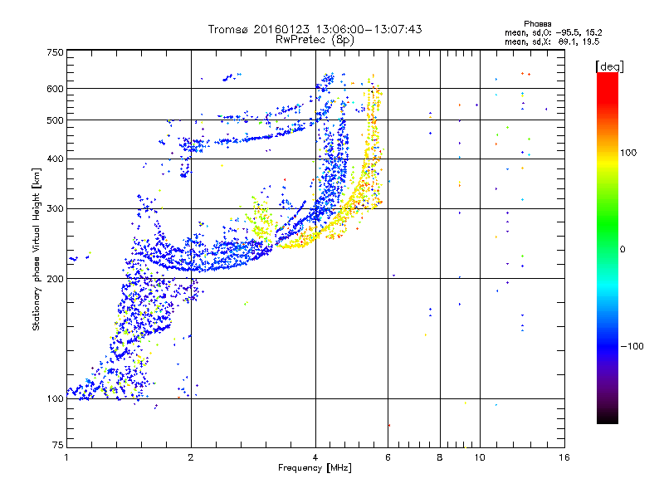Image resolution: width=664 pixels, height=498 pixels.
Task: Click the y-axis '200' tick label
Action: 56,279
